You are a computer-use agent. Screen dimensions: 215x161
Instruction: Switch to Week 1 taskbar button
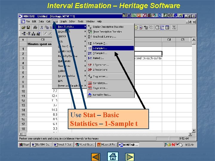64,145
